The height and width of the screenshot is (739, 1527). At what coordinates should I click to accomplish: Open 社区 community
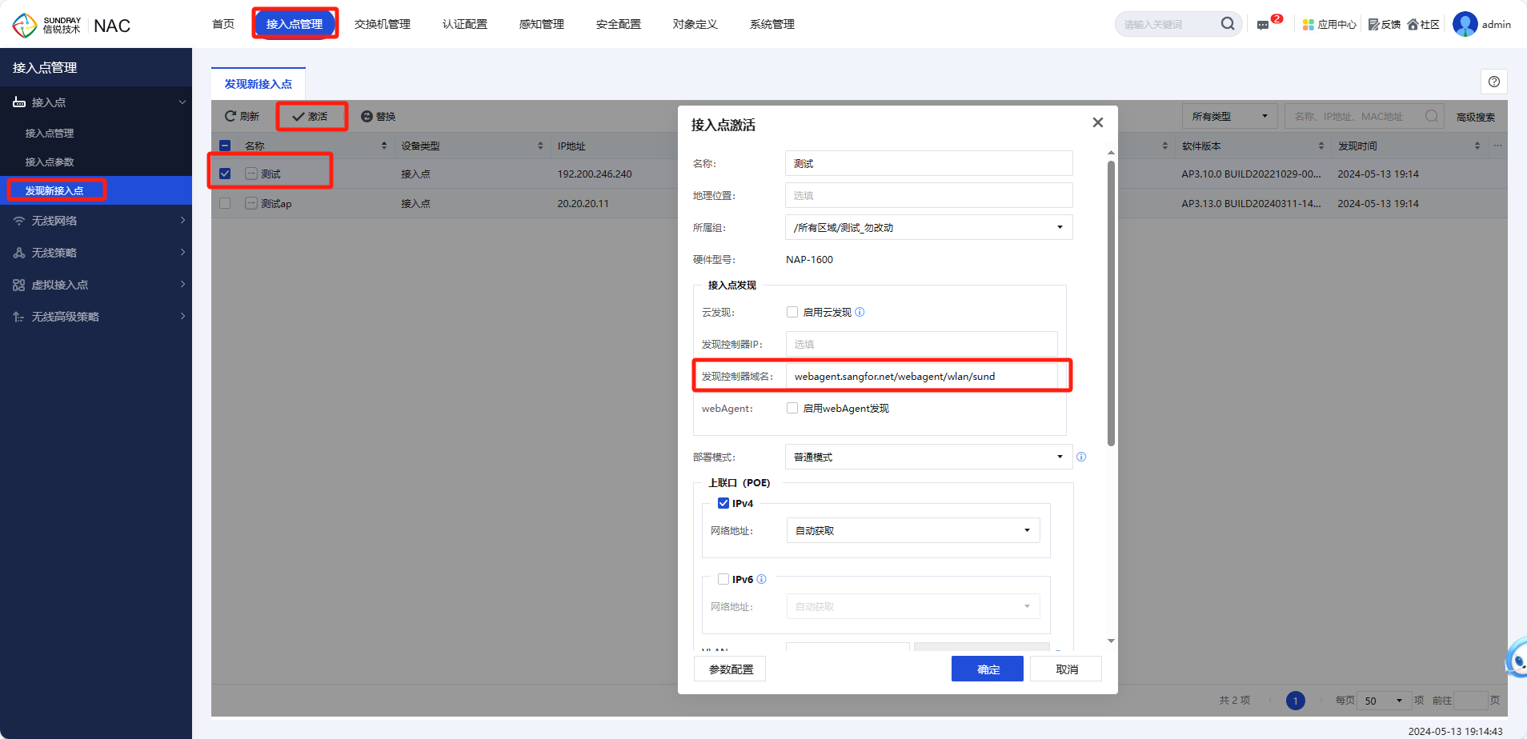[1424, 25]
